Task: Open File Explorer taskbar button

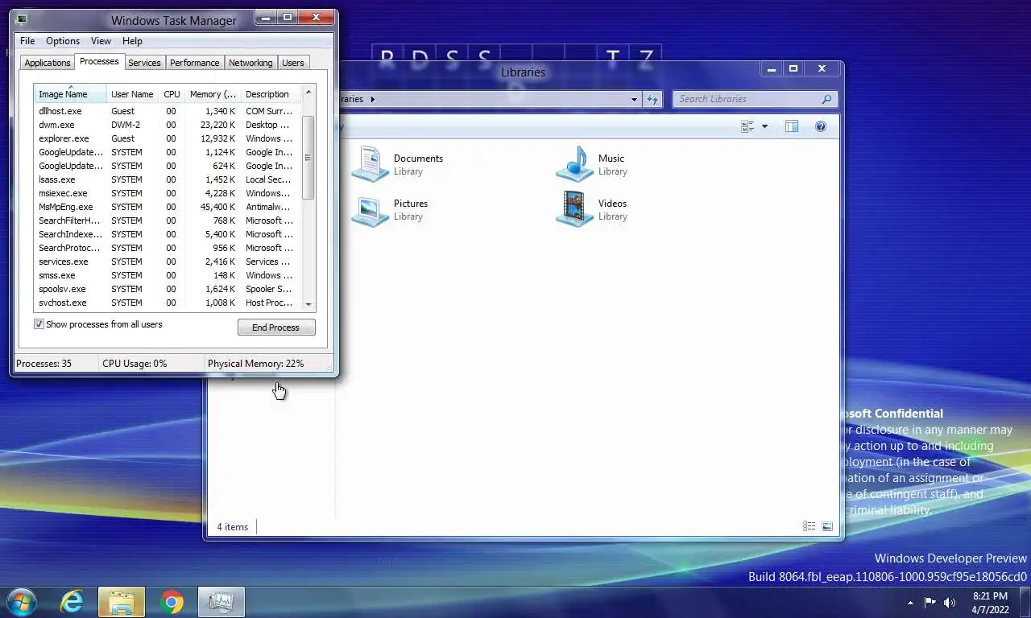Action: point(122,602)
